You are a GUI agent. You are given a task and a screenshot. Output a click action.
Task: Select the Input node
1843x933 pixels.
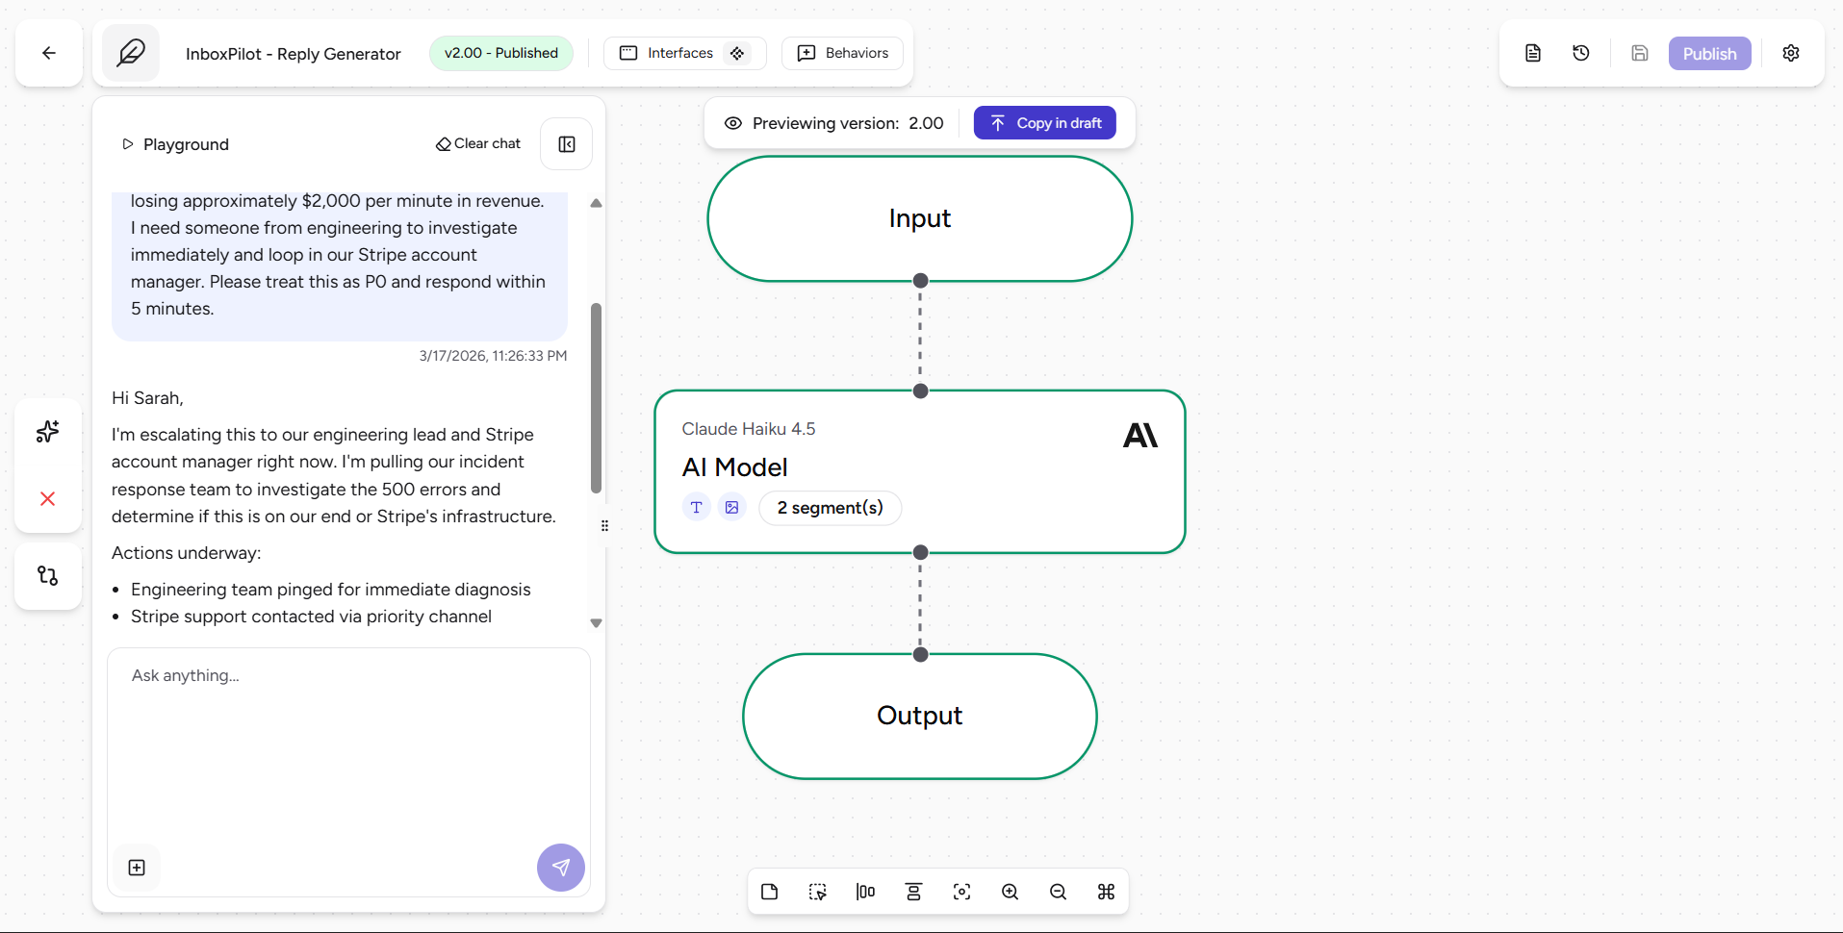click(x=920, y=218)
